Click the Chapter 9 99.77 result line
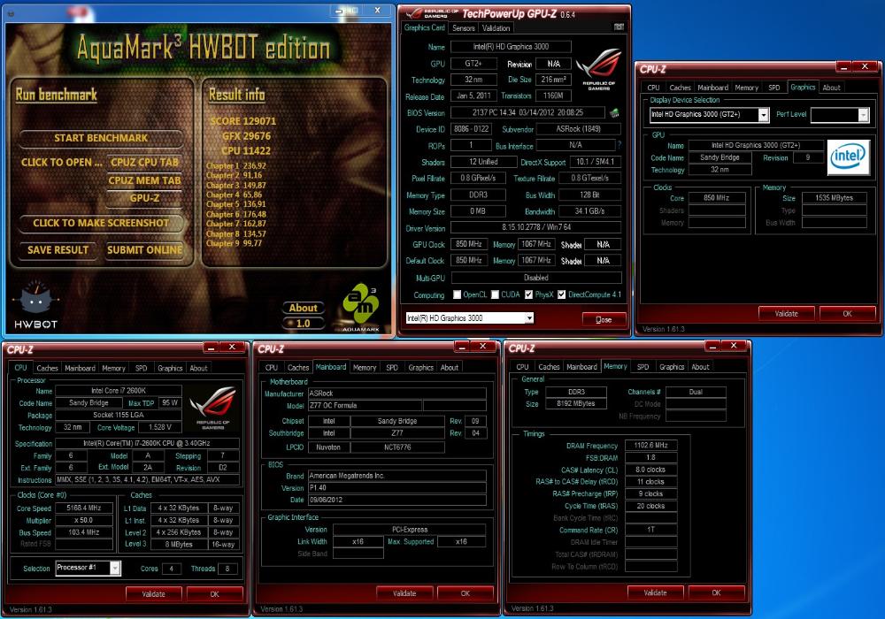 point(235,243)
